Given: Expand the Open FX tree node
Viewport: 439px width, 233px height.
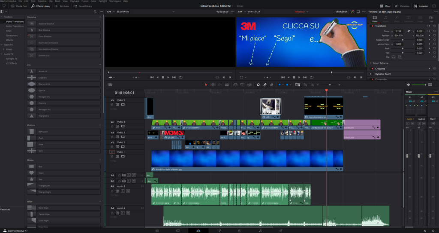Looking at the screenshot, I should click(x=2, y=45).
